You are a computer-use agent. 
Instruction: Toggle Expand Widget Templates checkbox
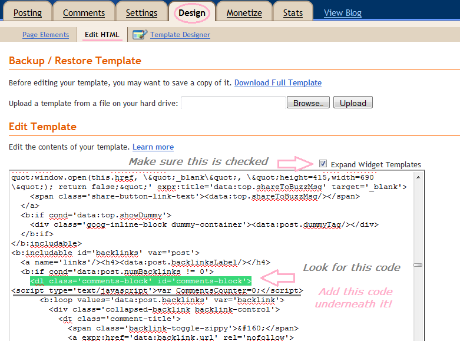(x=323, y=164)
